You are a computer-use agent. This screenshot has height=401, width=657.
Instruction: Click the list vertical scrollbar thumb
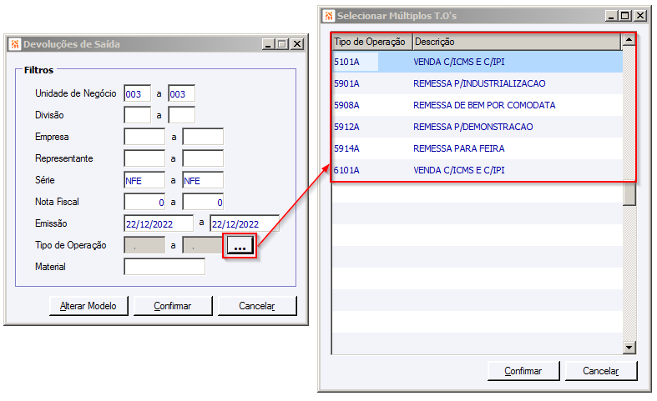click(629, 193)
